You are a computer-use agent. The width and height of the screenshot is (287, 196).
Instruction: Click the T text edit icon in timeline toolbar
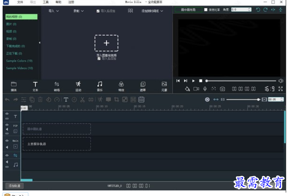point(66,99)
